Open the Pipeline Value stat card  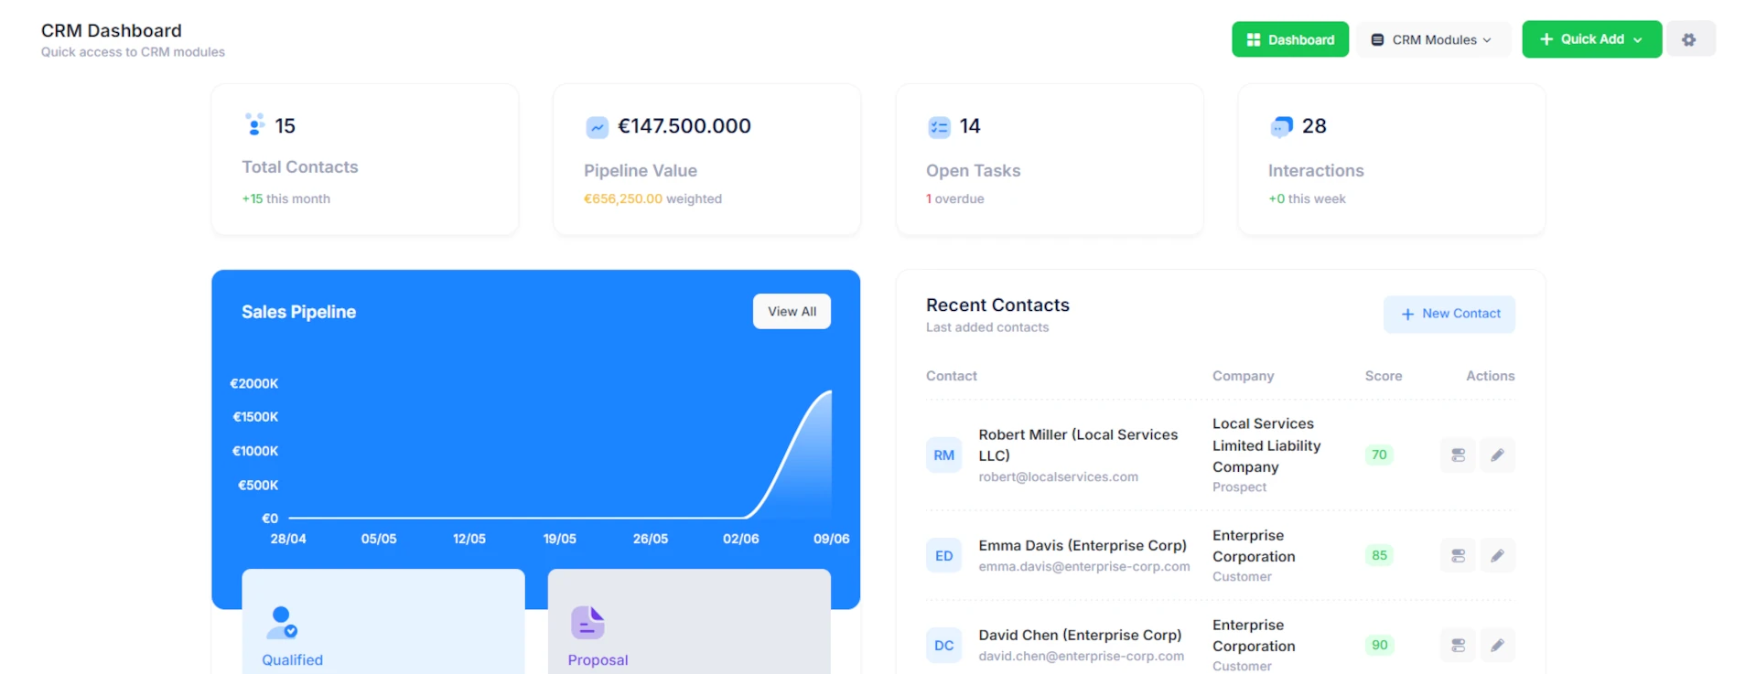(706, 159)
